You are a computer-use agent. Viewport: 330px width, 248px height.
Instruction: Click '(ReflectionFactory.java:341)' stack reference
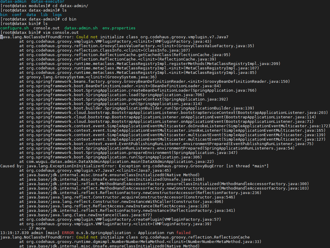tap(202, 211)
